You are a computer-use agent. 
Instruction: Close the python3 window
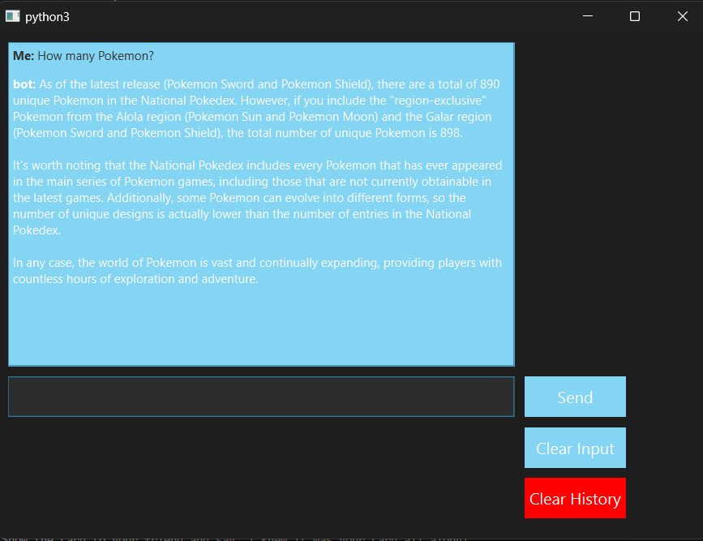tap(683, 16)
